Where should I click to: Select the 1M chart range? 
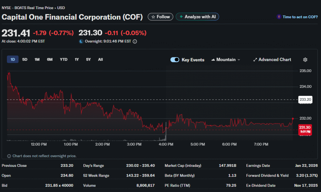(37, 59)
